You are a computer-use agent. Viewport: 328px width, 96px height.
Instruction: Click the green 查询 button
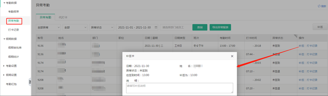click(x=200, y=27)
